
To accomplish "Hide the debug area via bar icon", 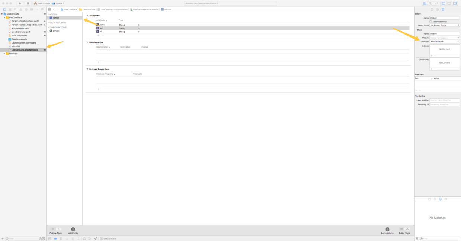I will (50, 238).
